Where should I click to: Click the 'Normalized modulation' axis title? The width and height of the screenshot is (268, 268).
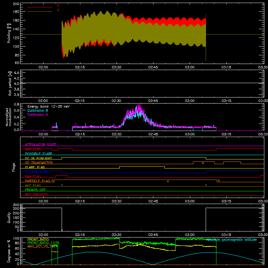[8, 117]
